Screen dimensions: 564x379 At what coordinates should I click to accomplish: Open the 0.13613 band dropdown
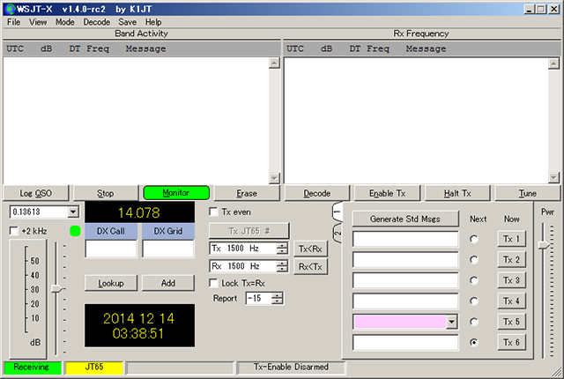(73, 212)
